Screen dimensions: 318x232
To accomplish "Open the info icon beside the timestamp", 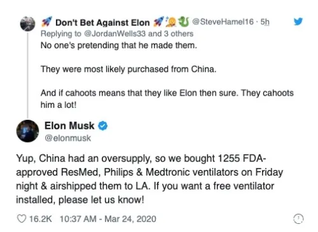I will pos(298,219).
